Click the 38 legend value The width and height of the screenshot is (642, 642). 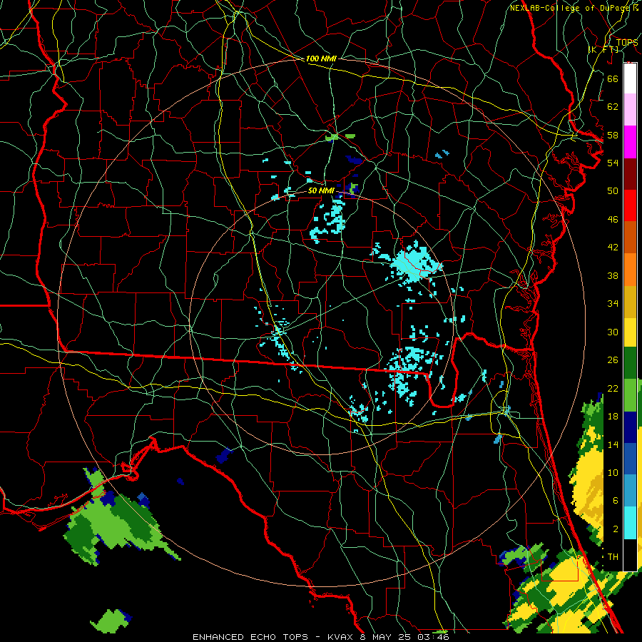pyautogui.click(x=613, y=275)
